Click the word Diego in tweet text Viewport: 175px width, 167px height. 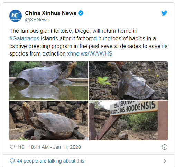tap(82, 31)
